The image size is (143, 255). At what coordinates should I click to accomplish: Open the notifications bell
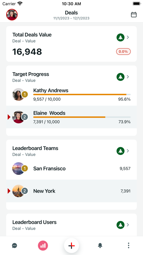tap(100, 245)
